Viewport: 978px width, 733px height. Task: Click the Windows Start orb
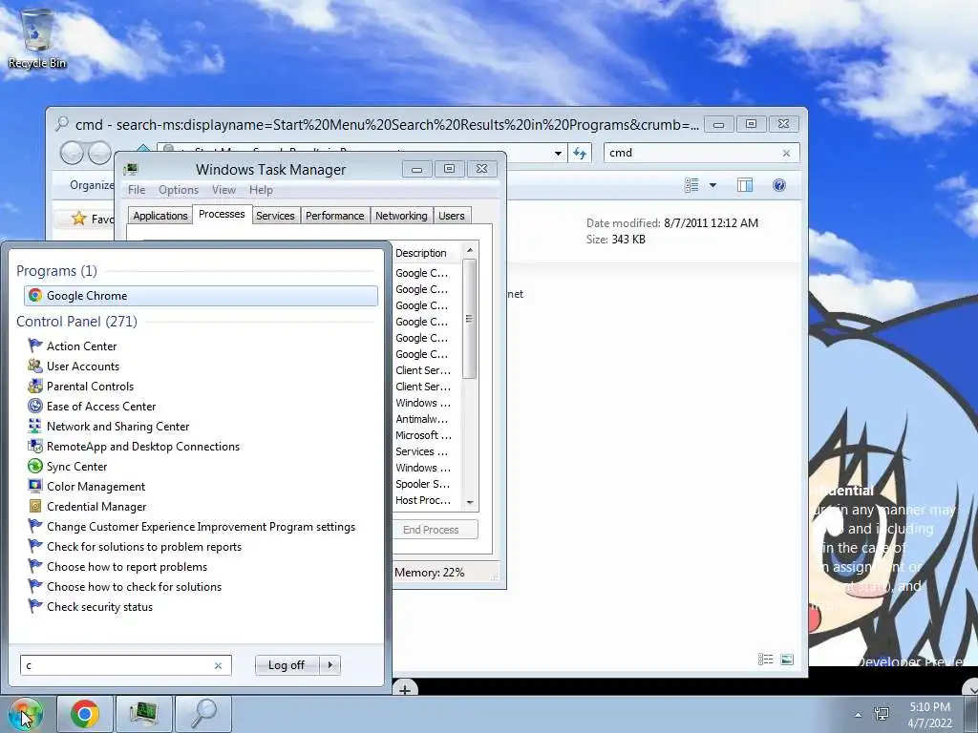tap(25, 714)
